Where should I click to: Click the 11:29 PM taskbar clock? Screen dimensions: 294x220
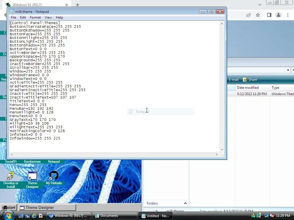[x=283, y=215]
